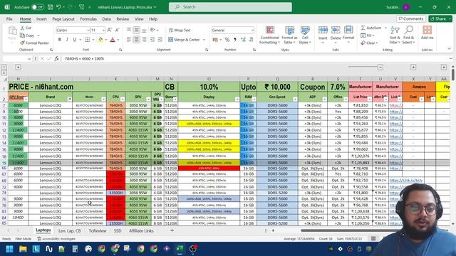Toggle bold formatting
The height and width of the screenshot is (256, 456).
[x=60, y=40]
